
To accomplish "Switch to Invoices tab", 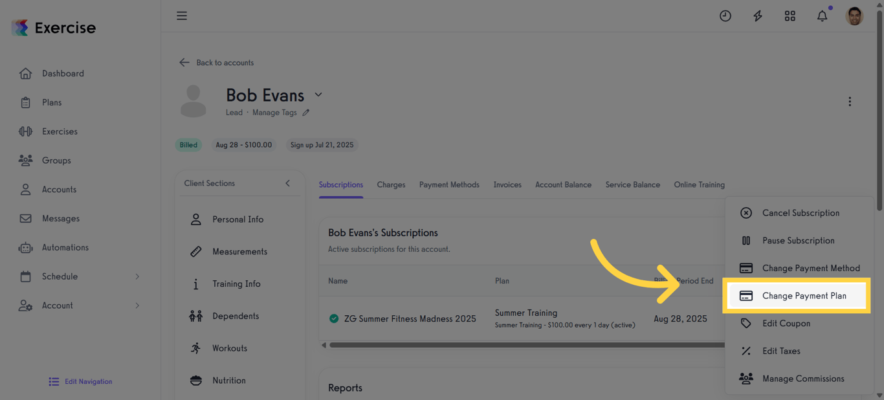I will tap(507, 185).
